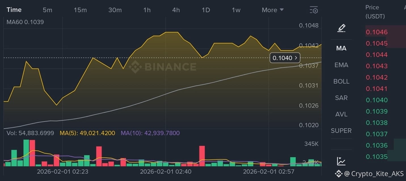
Task: Open the line chart indicator icon
Action: [x=341, y=161]
